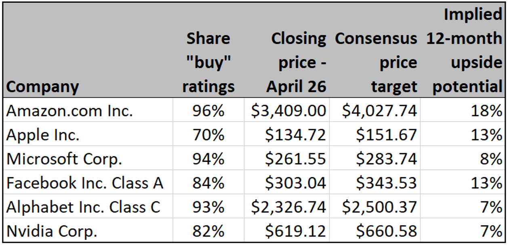Click the Nvidia Corp. cell

click(52, 232)
